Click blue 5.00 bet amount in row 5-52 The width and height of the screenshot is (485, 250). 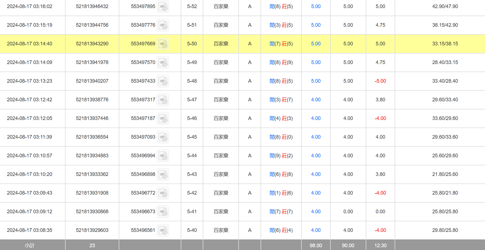tap(316, 6)
